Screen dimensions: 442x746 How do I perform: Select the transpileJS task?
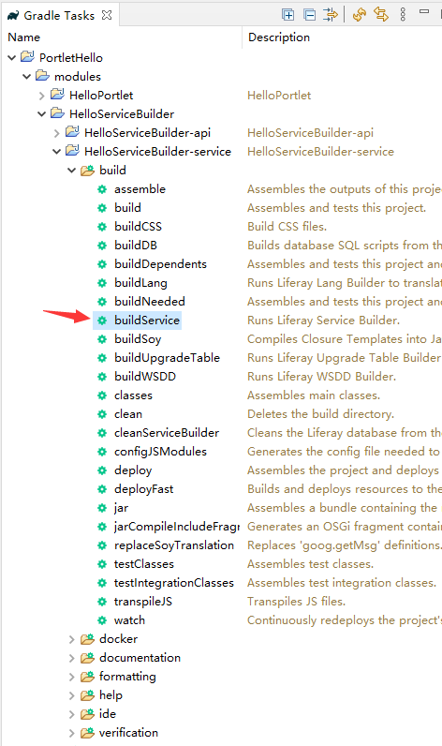pyautogui.click(x=143, y=602)
